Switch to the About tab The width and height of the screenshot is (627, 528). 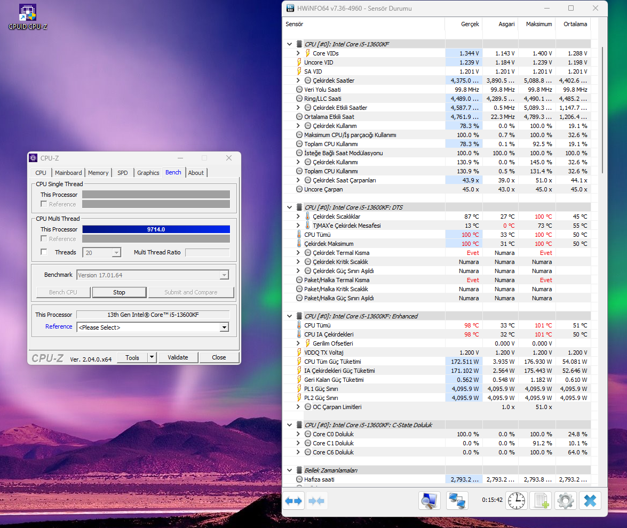[196, 173]
